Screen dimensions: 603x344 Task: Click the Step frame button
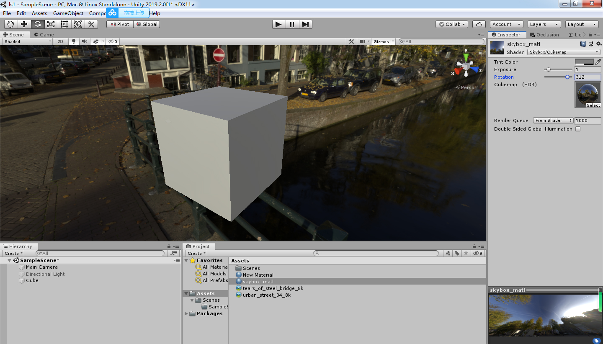[305, 24]
